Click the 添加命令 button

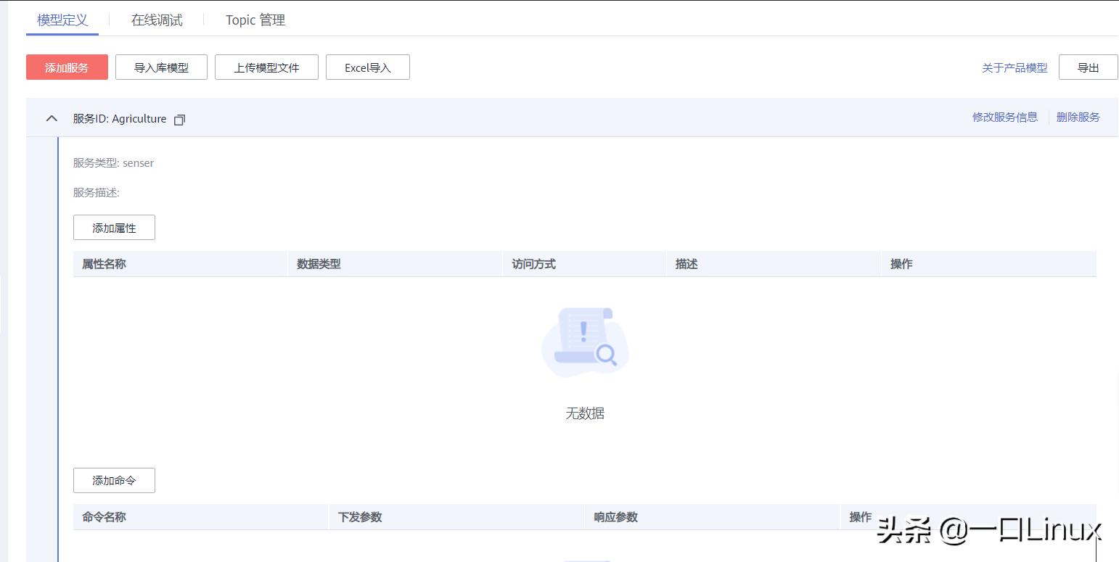pyautogui.click(x=113, y=480)
